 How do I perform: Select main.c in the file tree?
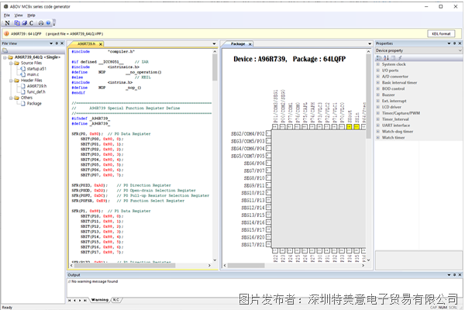coord(33,74)
